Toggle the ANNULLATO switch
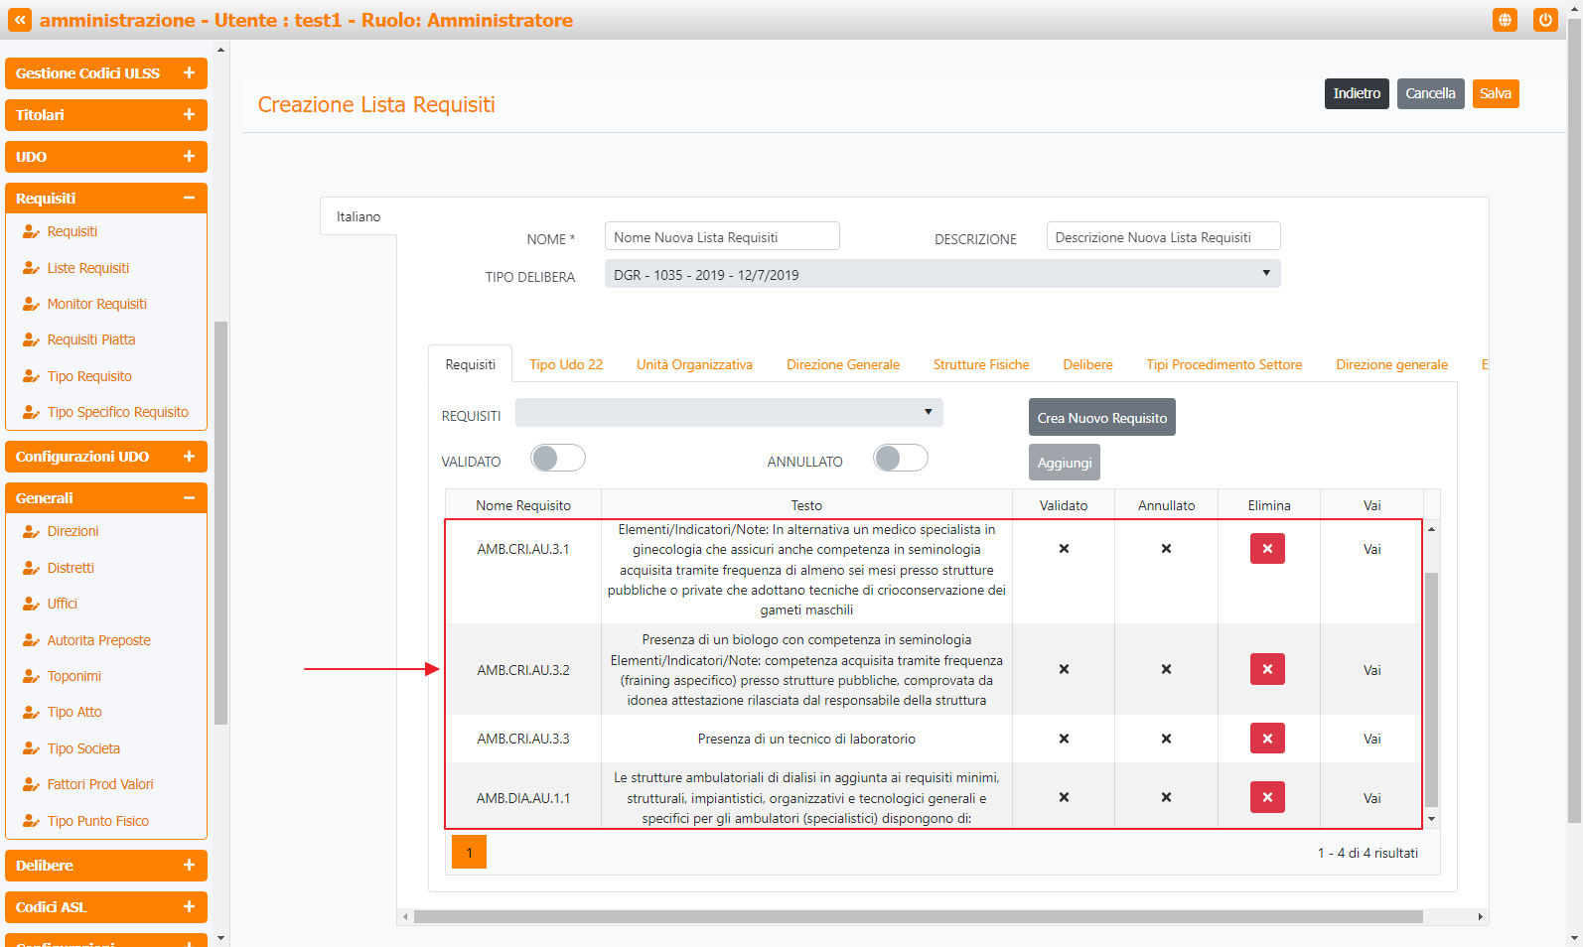Viewport: 1583px width, 947px height. (x=901, y=458)
